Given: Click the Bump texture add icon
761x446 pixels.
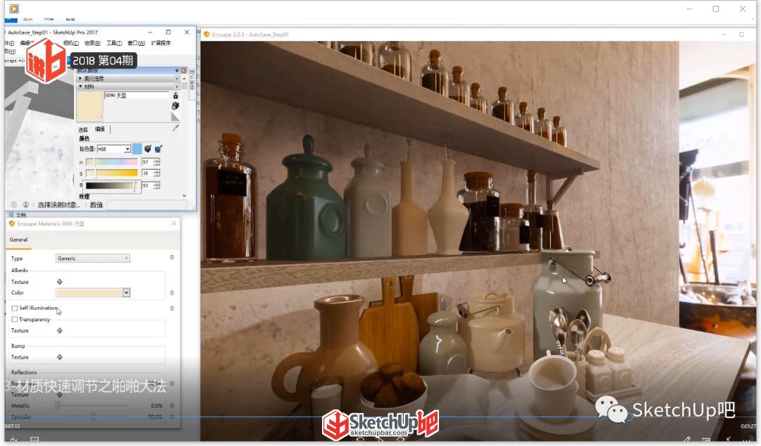Looking at the screenshot, I should coord(60,357).
